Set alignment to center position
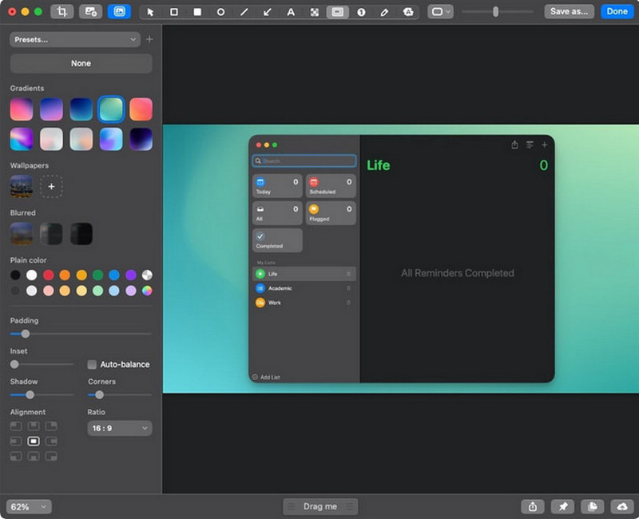This screenshot has width=639, height=519. [x=34, y=442]
